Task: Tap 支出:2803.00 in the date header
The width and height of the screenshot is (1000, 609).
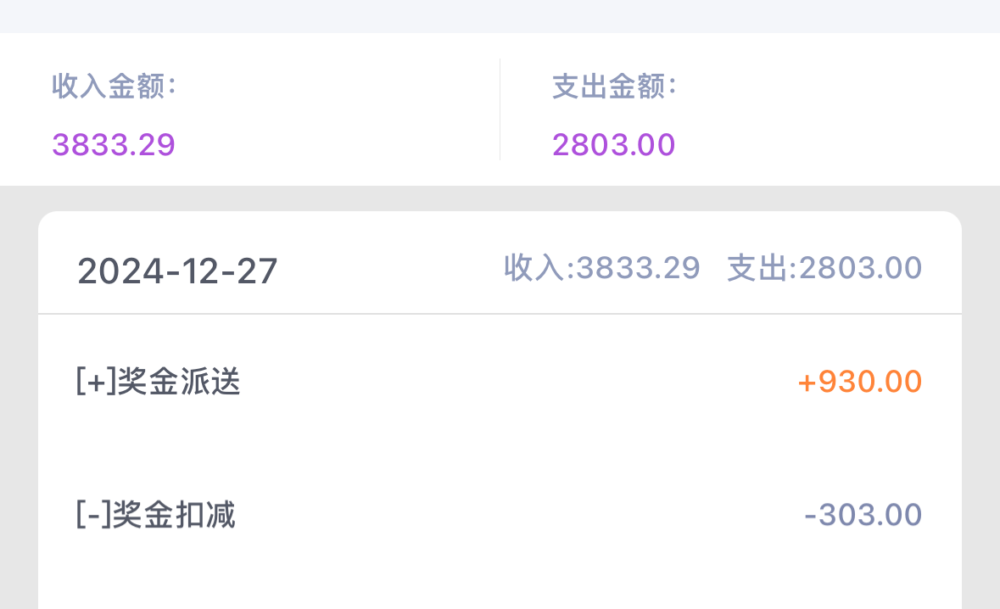Action: [824, 268]
